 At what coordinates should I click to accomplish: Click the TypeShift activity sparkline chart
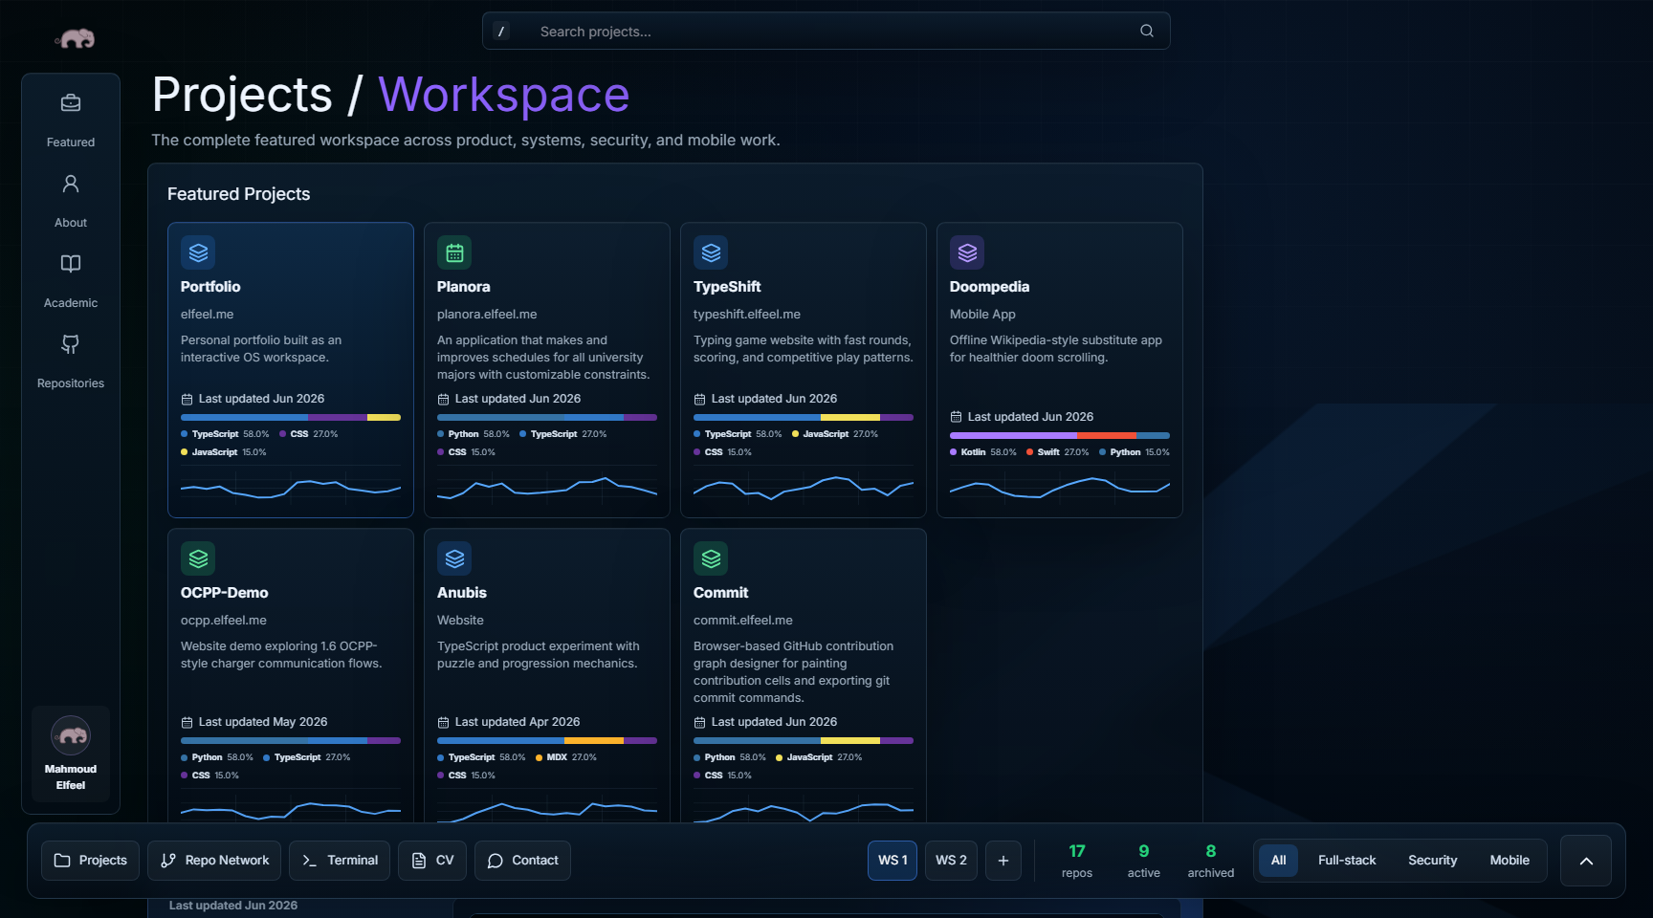click(x=804, y=489)
